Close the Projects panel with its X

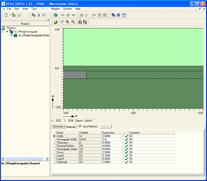tap(48, 20)
